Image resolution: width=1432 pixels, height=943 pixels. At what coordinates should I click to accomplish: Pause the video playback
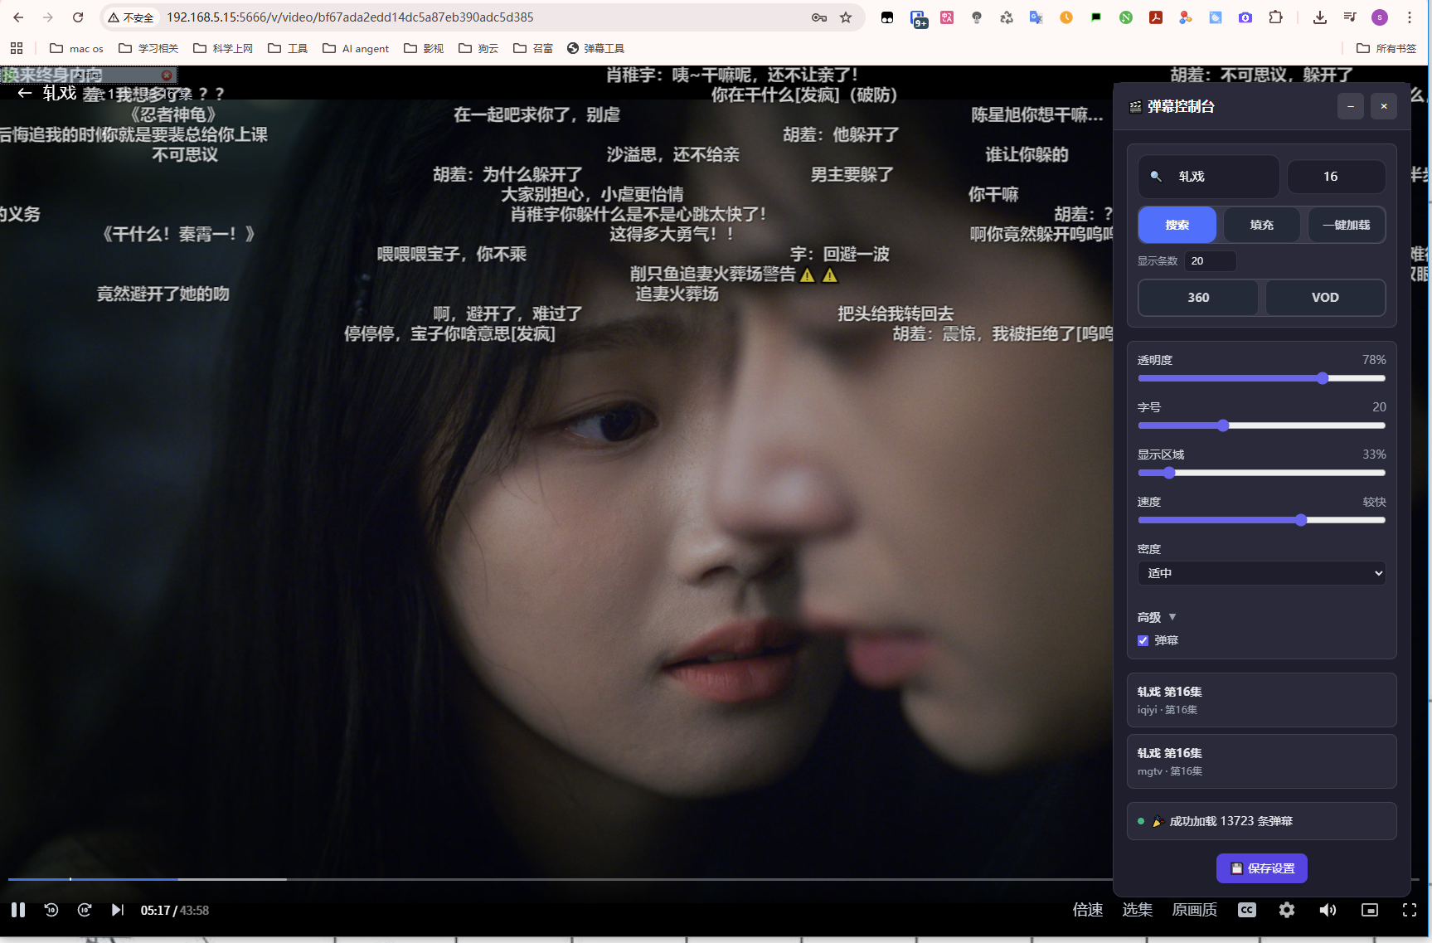(x=17, y=910)
